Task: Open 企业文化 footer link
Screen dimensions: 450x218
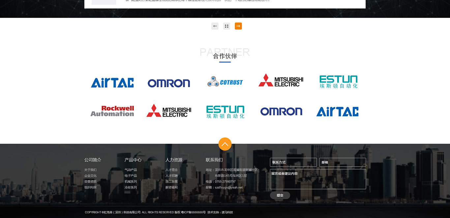Action: click(90, 176)
